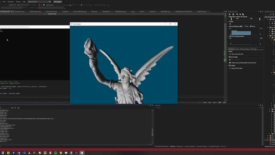Switch to Command Window bottom tab
275x155 pixels.
202,146
